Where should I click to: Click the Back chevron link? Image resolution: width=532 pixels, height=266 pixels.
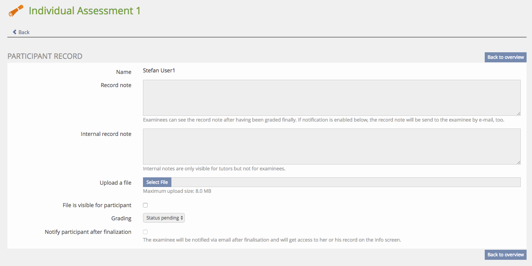pos(21,32)
